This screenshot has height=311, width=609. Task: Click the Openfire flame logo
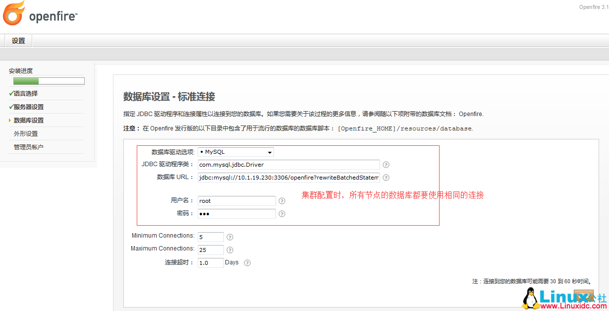13,13
